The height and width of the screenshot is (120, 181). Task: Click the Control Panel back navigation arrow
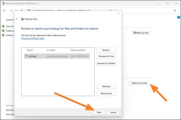(4, 11)
